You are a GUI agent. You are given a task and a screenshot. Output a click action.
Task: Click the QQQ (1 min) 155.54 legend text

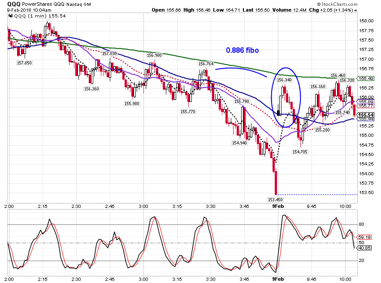pos(40,16)
